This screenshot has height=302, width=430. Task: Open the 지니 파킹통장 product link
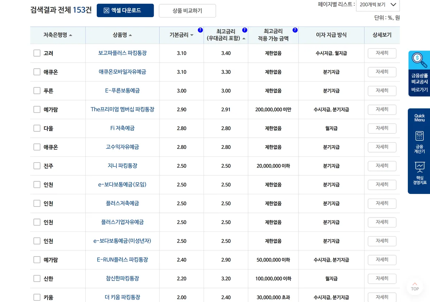point(123,166)
